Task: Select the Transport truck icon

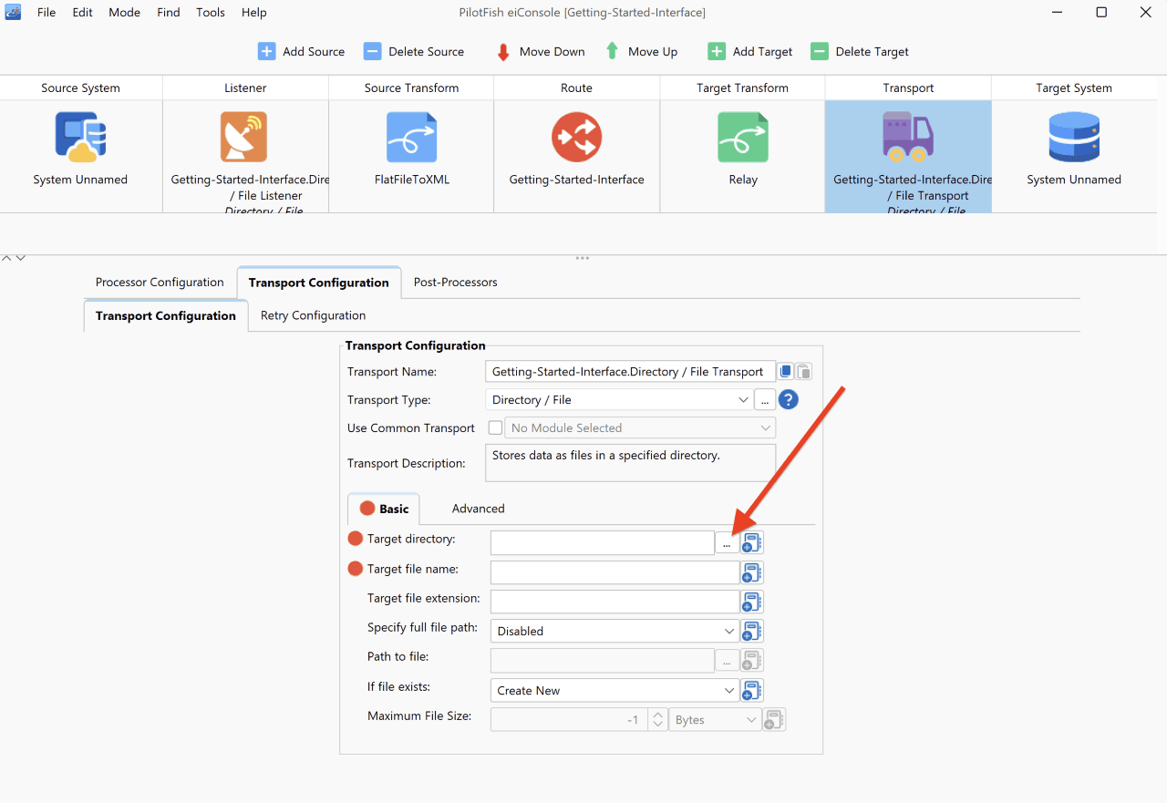Action: click(x=908, y=137)
